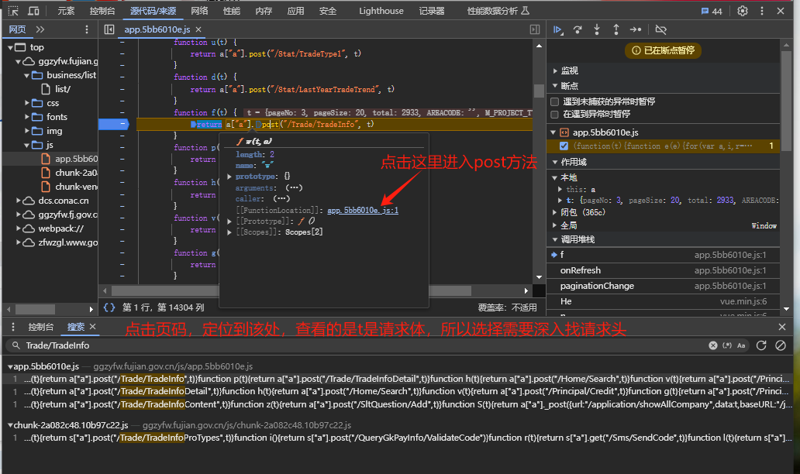Close the 搜索 drawer tab
This screenshot has height=474, width=800.
[93, 327]
